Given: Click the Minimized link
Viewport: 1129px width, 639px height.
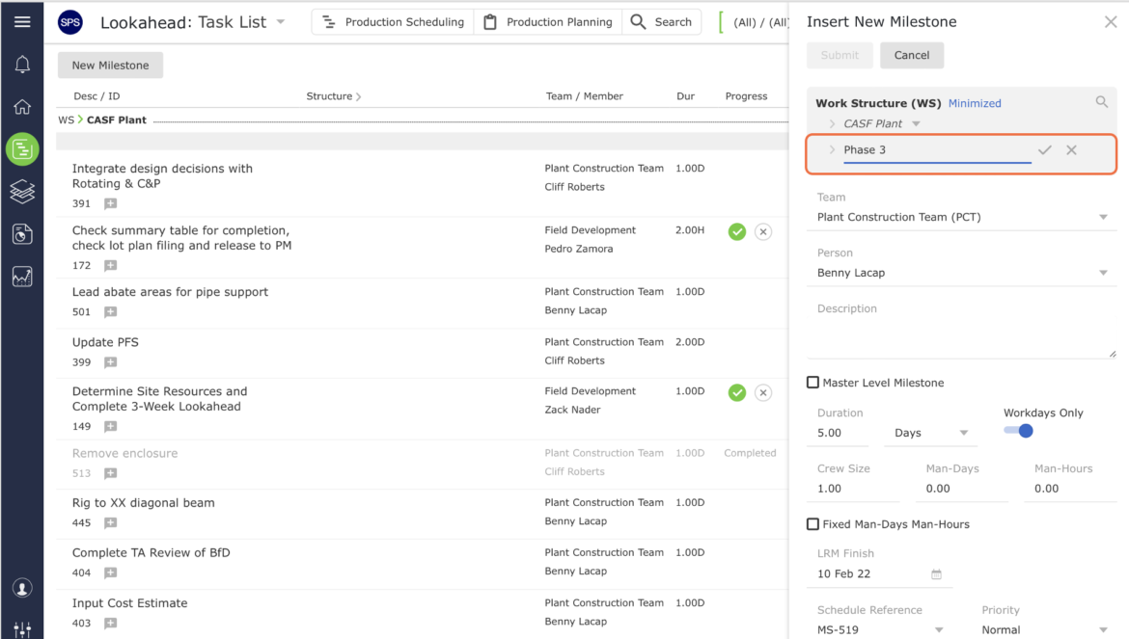Looking at the screenshot, I should (975, 103).
